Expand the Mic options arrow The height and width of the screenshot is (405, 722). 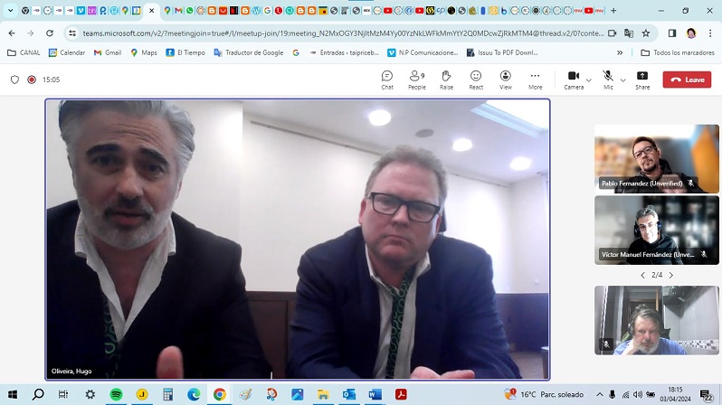[623, 80]
